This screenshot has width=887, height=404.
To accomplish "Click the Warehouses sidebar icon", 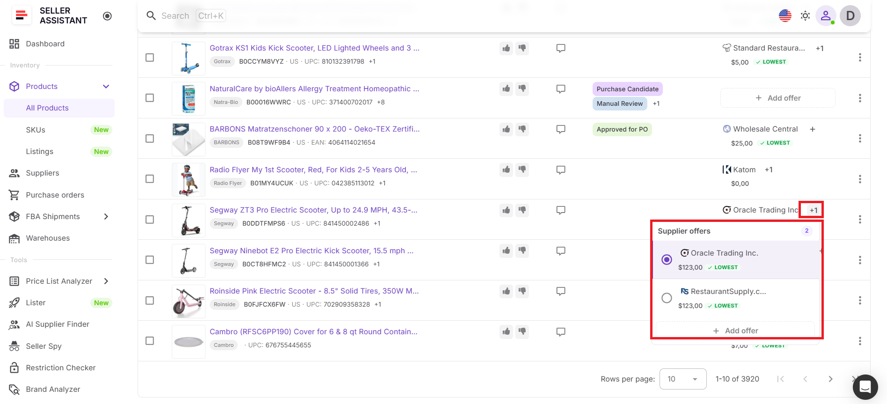I will 15,238.
